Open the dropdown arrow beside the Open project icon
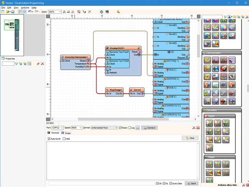 (x=10, y=12)
